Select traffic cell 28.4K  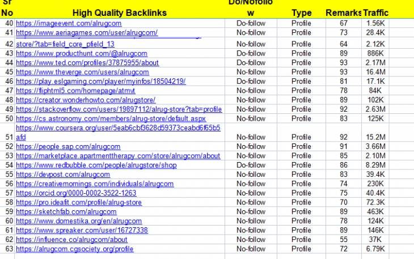[375, 33]
